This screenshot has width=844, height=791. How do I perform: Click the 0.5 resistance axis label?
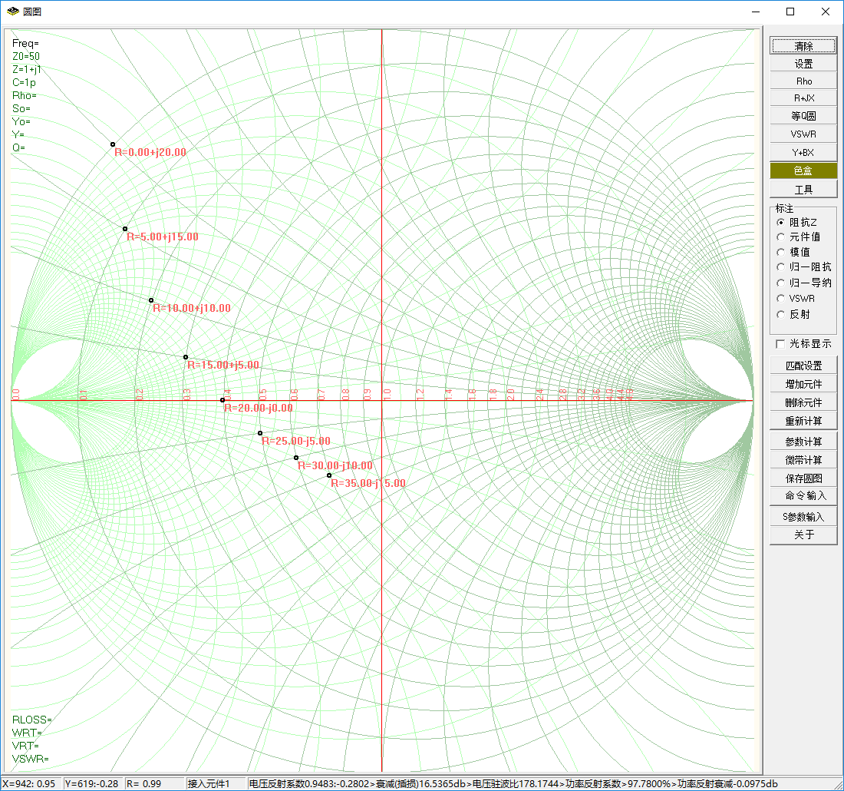click(263, 394)
